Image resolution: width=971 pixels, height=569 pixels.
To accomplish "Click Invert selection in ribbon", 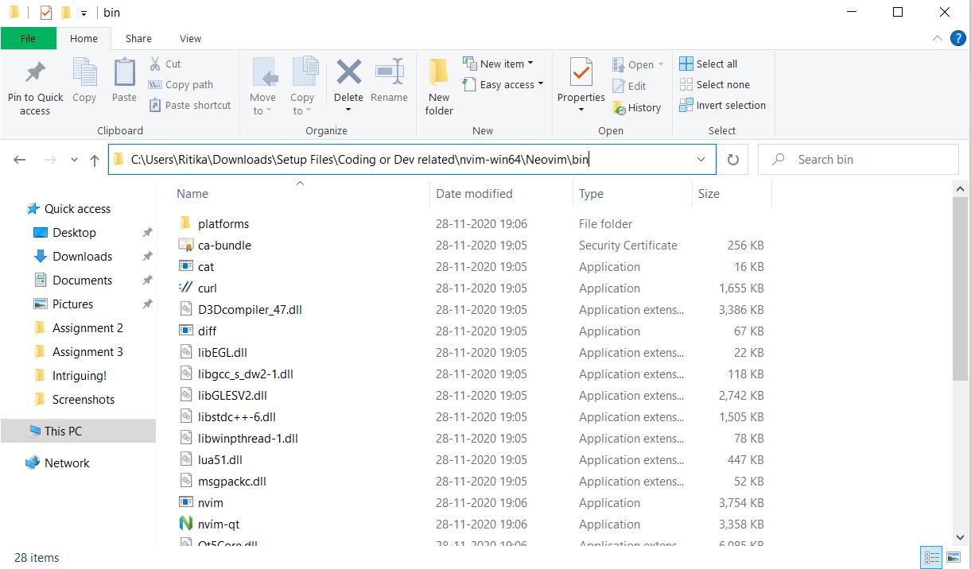I will pos(722,105).
